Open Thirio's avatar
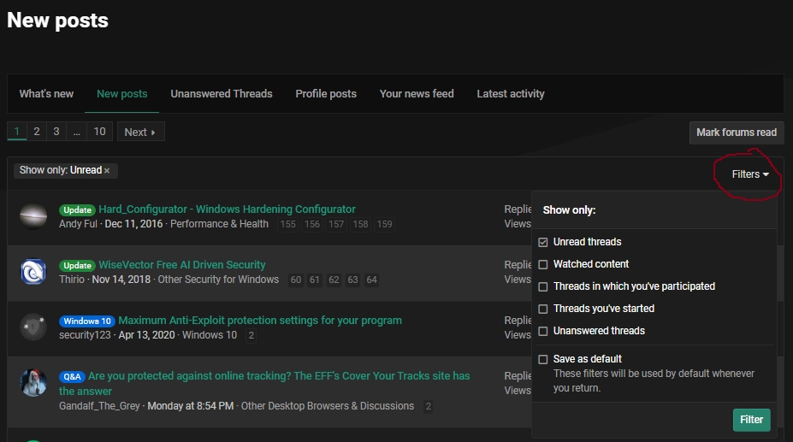 33,272
